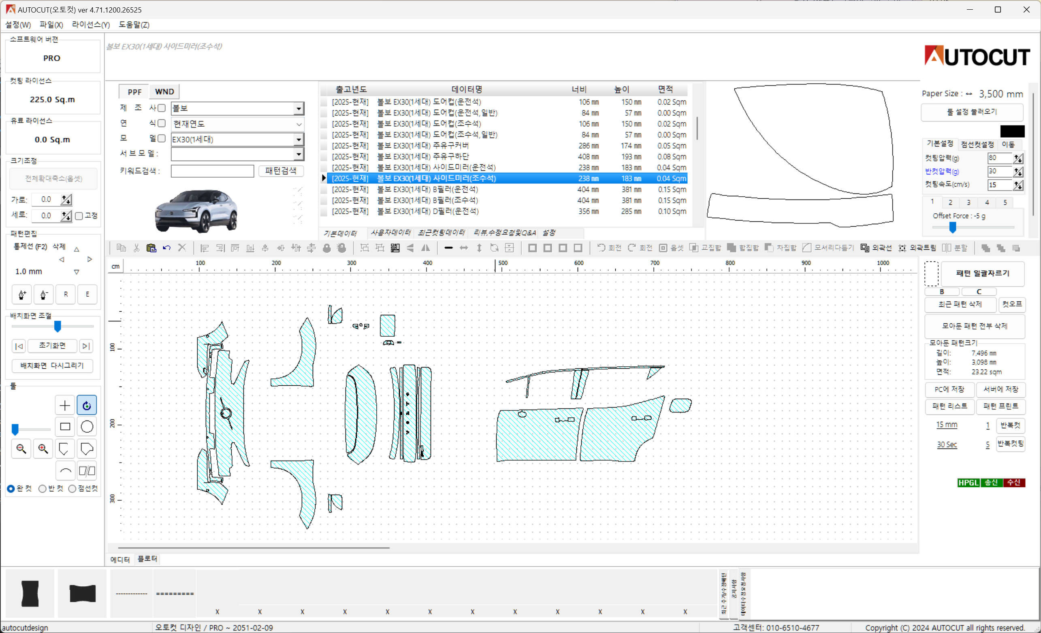Click the black pattern arrange layout icon
Screen dimensions: 1041x633
pos(395,248)
